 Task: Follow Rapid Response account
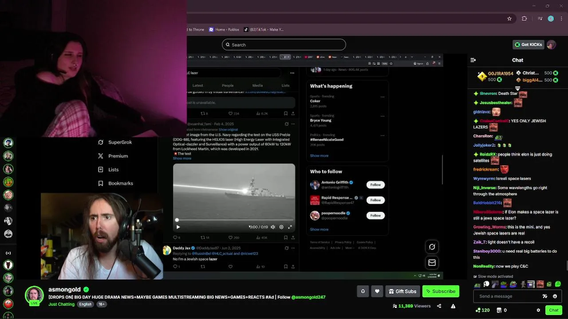coord(375,200)
